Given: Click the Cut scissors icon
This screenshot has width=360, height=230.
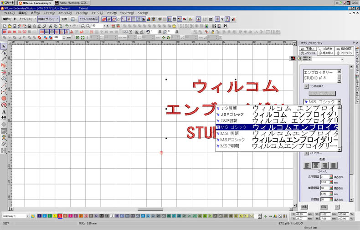Looking at the screenshot, I should [51, 26].
